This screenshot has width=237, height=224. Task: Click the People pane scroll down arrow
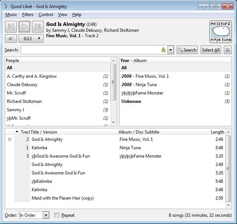click(113, 122)
